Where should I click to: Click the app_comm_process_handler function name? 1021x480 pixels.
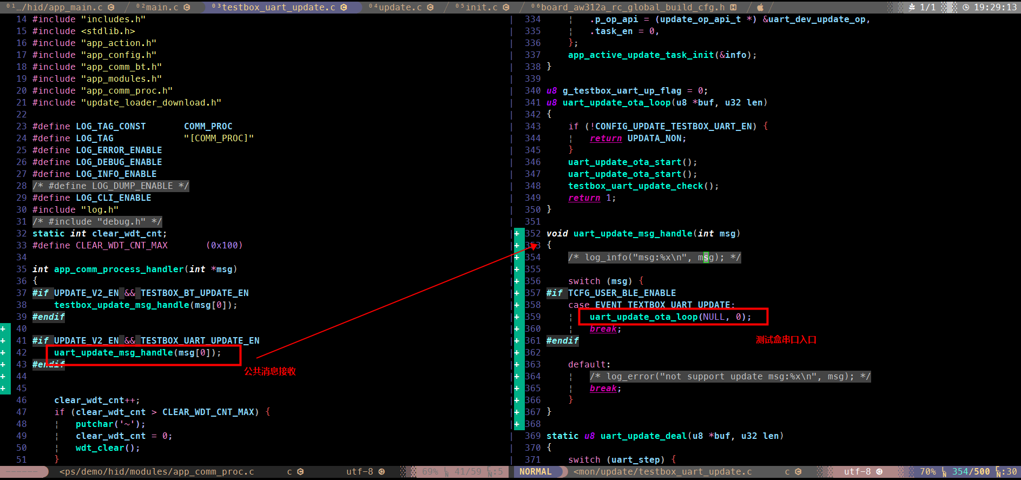pos(119,269)
